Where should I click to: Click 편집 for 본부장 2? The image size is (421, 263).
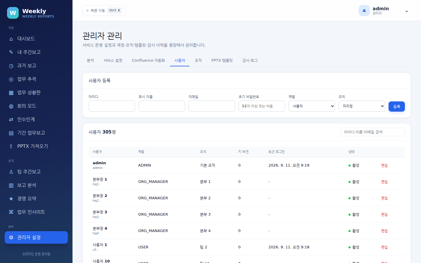pyautogui.click(x=384, y=198)
